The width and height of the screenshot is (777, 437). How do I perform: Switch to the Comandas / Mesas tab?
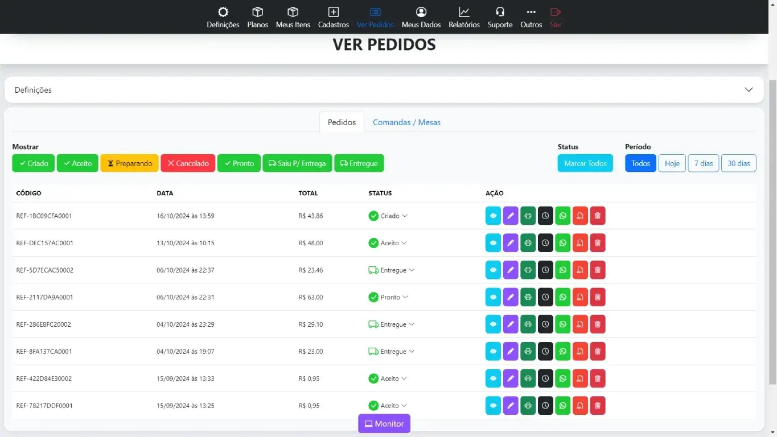(x=406, y=122)
